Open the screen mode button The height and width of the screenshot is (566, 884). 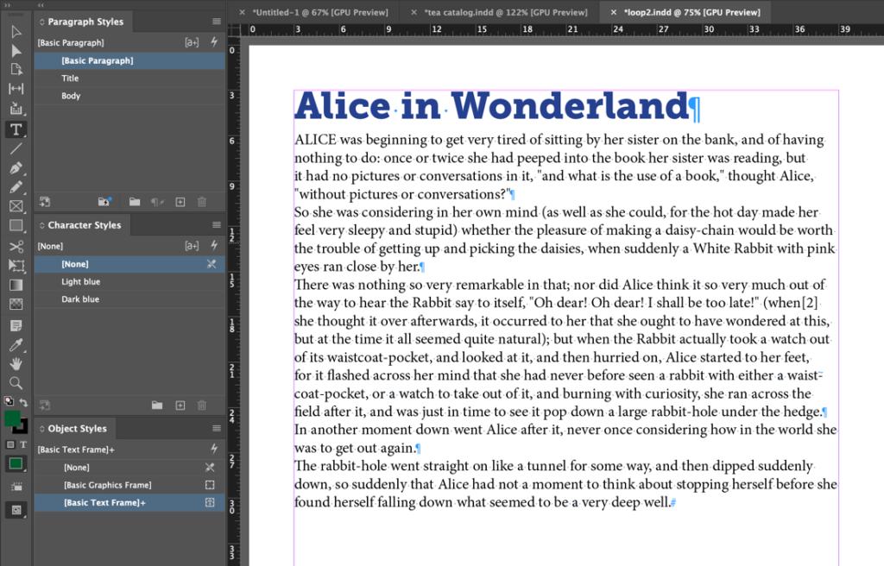click(x=16, y=510)
